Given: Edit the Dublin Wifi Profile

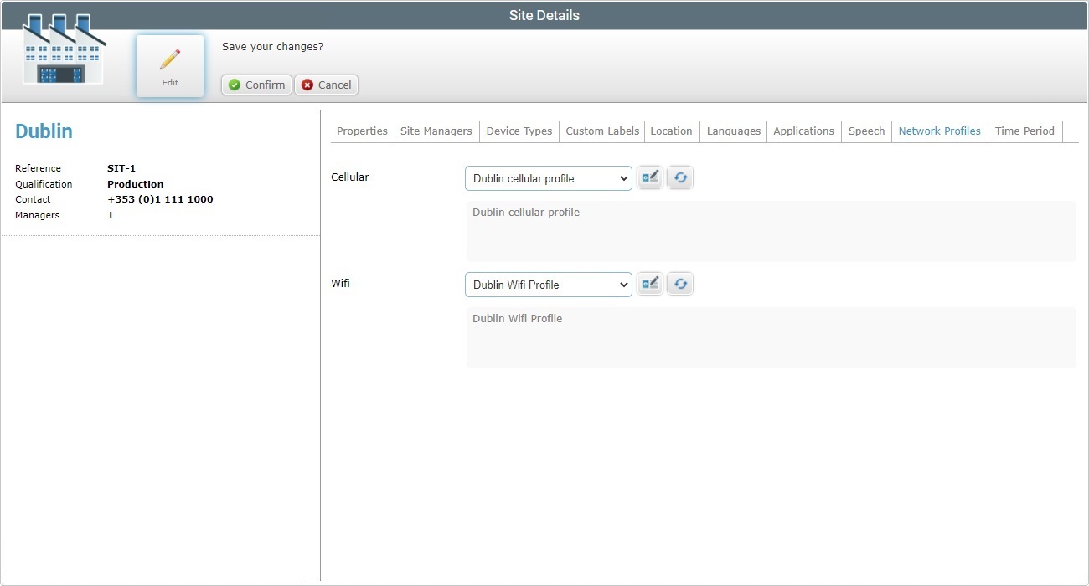Looking at the screenshot, I should (x=650, y=283).
